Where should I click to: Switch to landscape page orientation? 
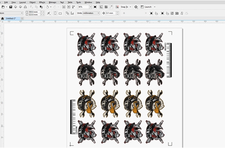[x=60, y=13]
